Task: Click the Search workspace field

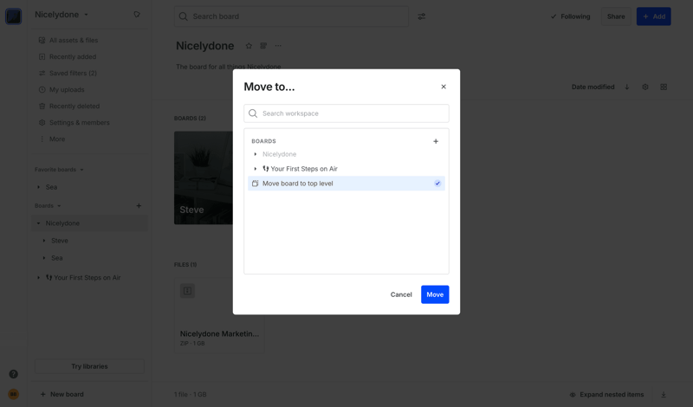Action: (346, 113)
